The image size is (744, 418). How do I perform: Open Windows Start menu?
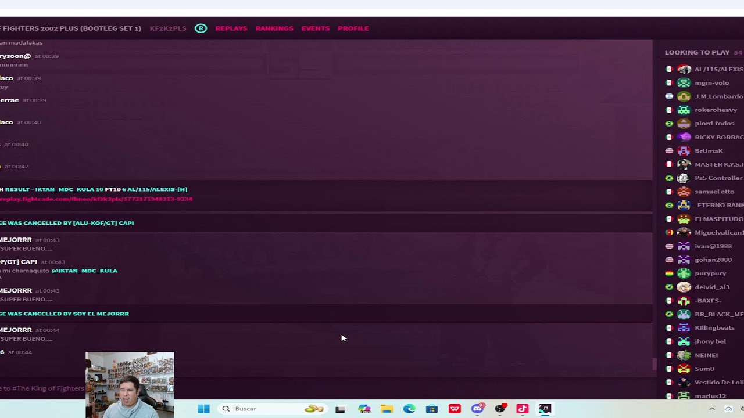point(203,409)
